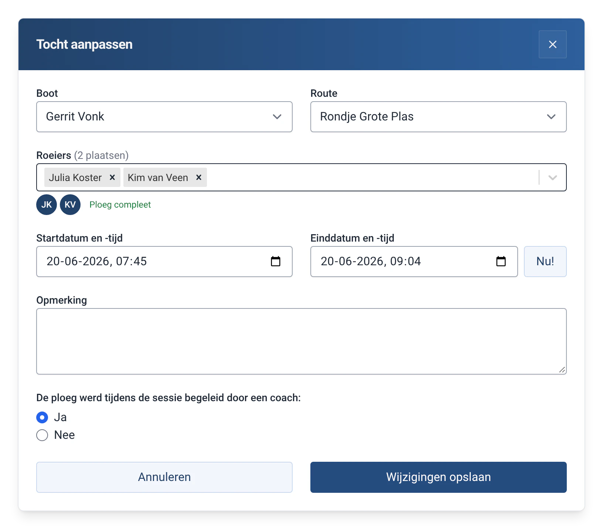This screenshot has width=603, height=529.
Task: Remove Julia Koster from rowers
Action: [112, 177]
